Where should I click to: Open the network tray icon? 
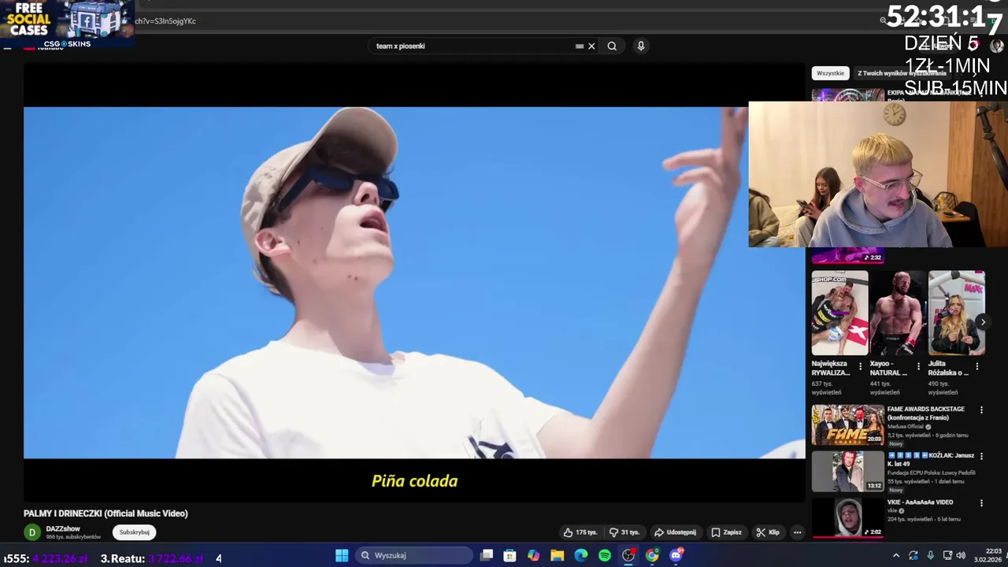(x=947, y=555)
